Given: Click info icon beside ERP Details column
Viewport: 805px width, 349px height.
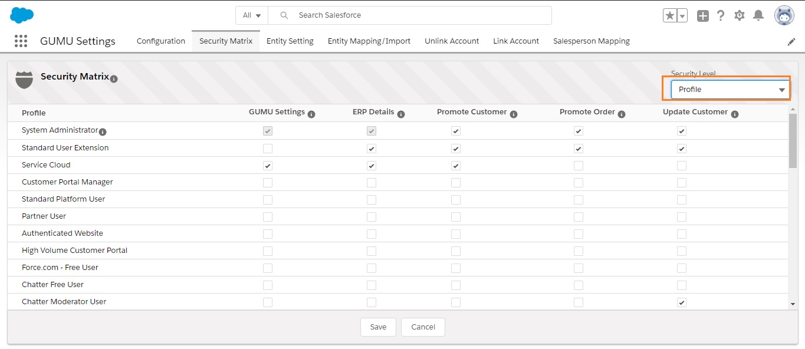Looking at the screenshot, I should point(400,114).
